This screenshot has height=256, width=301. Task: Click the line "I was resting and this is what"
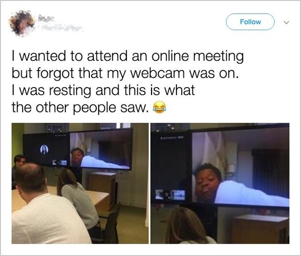103,90
